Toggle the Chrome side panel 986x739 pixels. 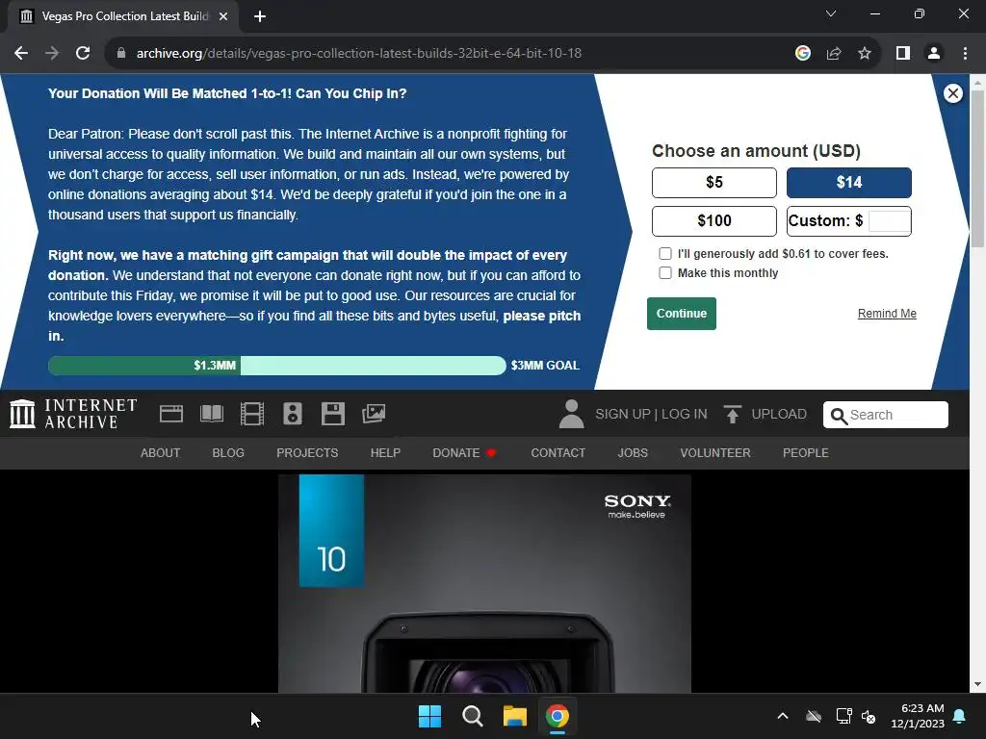[x=903, y=54]
